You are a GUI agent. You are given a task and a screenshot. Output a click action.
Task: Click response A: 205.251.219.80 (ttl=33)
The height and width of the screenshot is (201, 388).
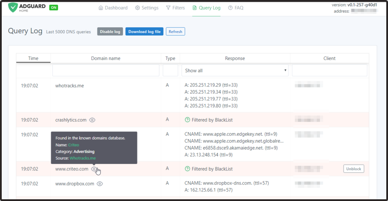(211, 106)
